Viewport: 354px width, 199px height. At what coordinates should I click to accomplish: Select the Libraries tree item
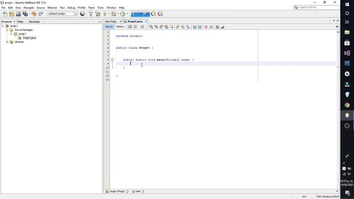coord(19,42)
